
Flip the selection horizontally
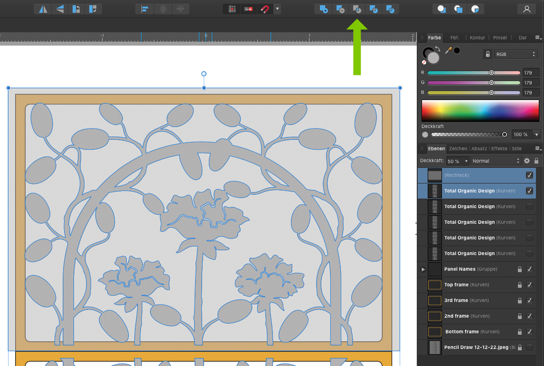click(x=43, y=9)
